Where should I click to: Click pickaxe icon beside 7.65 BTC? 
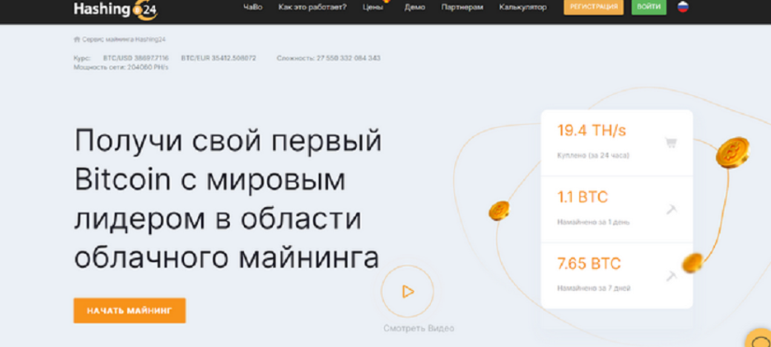point(671,276)
